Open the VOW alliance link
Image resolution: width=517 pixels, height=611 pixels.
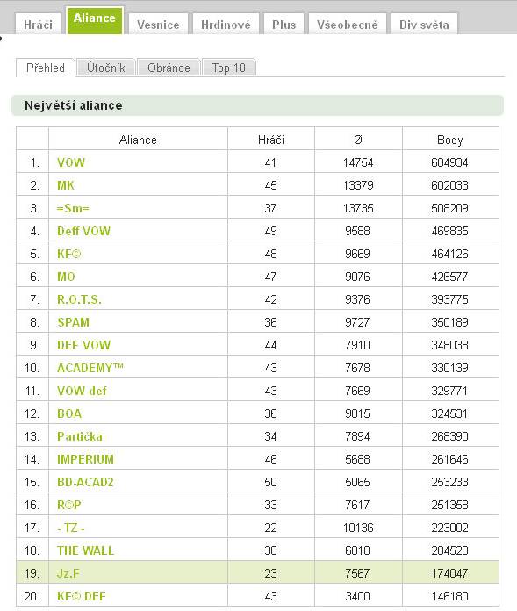[71, 162]
